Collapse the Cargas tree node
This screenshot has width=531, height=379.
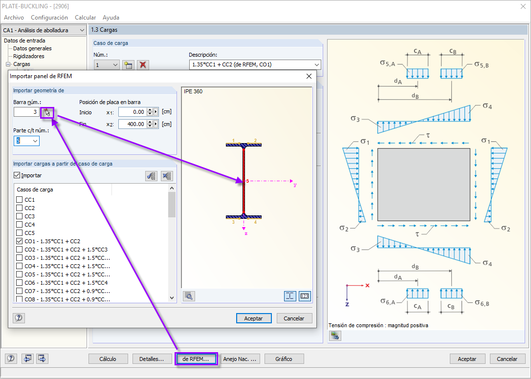[x=8, y=64]
